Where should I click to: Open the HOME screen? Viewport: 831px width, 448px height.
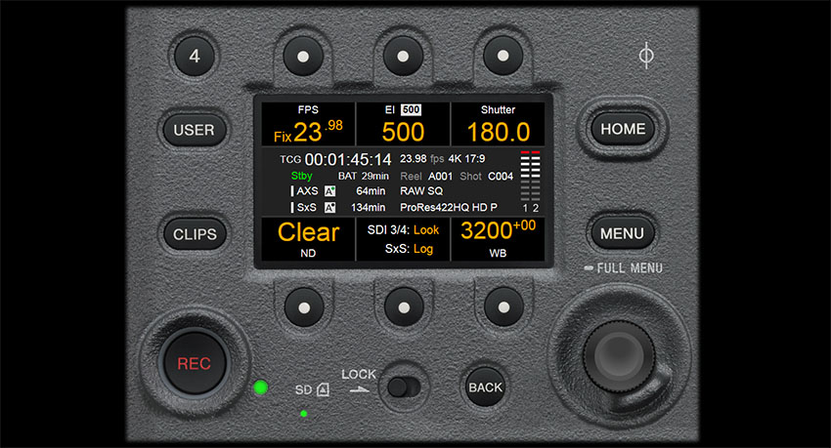point(622,129)
